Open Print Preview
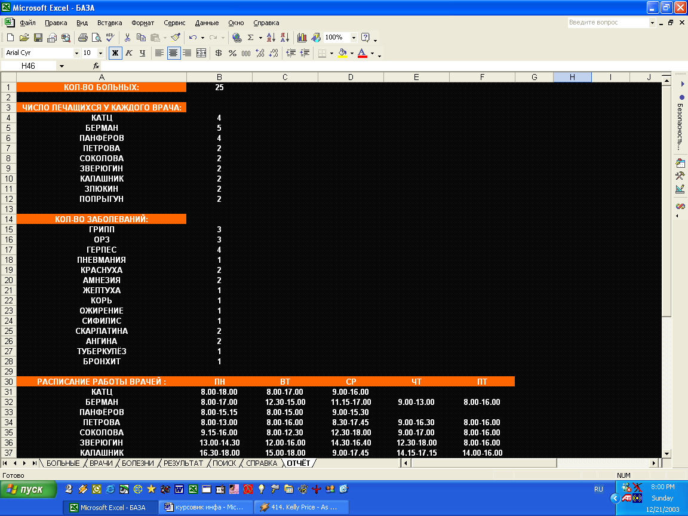 (x=96, y=38)
